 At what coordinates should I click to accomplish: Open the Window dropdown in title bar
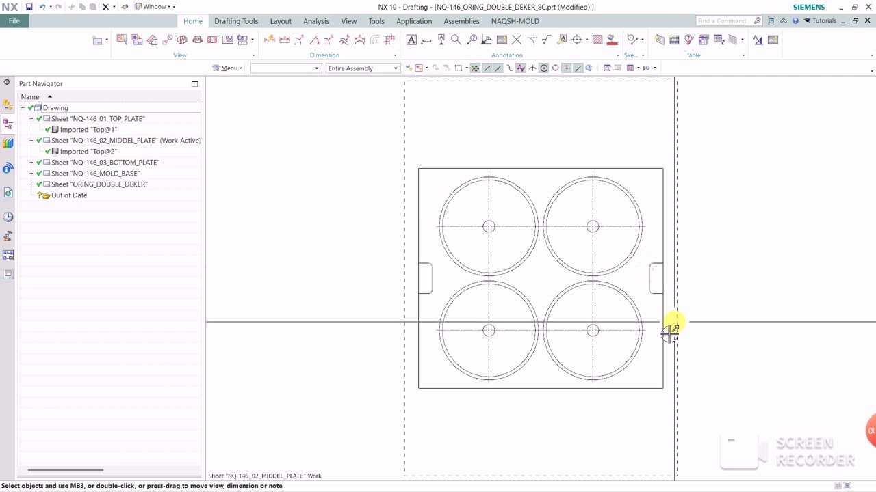click(155, 7)
